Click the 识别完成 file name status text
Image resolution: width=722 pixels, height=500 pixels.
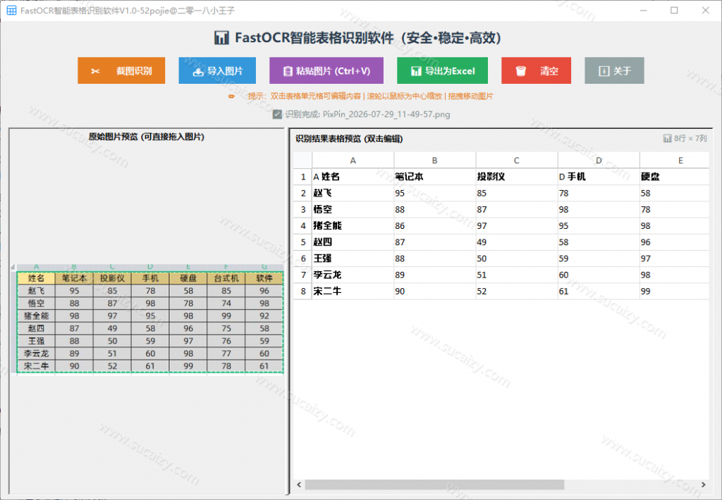pos(367,114)
